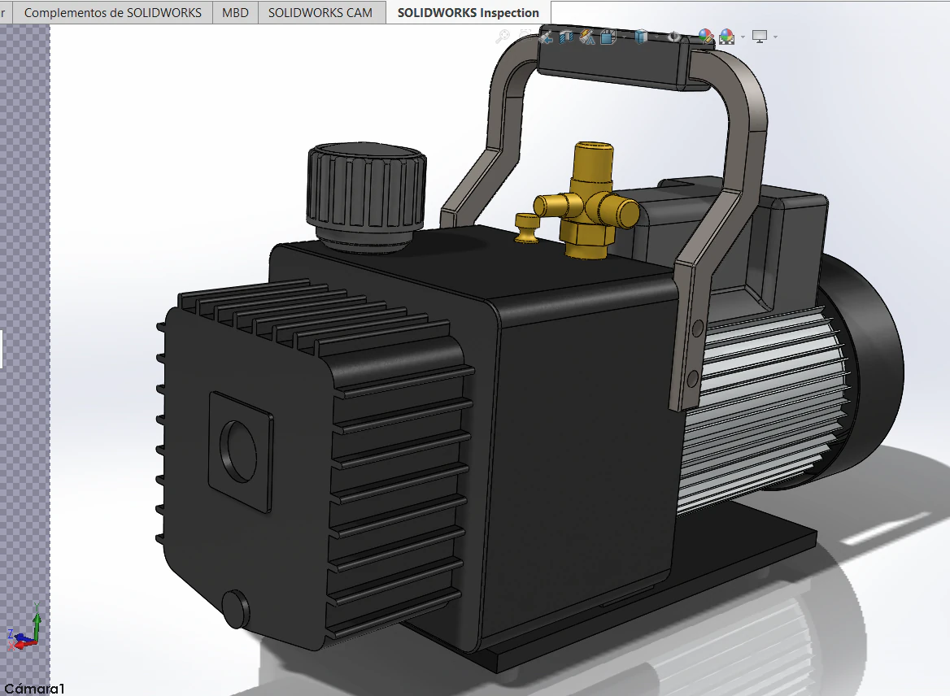The image size is (950, 696).
Task: Select the SOLIDWORKS Inspection tab
Action: point(468,12)
